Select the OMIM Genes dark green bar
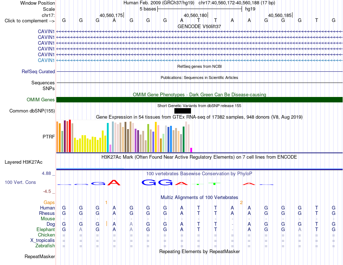The height and width of the screenshot is (265, 343). point(199,100)
